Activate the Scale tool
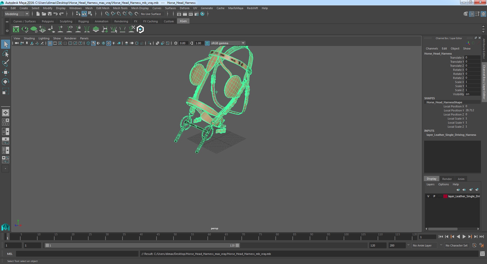 click(x=6, y=91)
